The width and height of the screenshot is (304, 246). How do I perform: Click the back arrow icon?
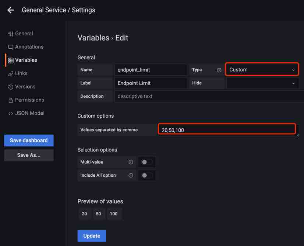11,10
